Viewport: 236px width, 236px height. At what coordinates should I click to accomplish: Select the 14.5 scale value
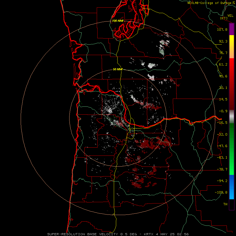coord(223,99)
